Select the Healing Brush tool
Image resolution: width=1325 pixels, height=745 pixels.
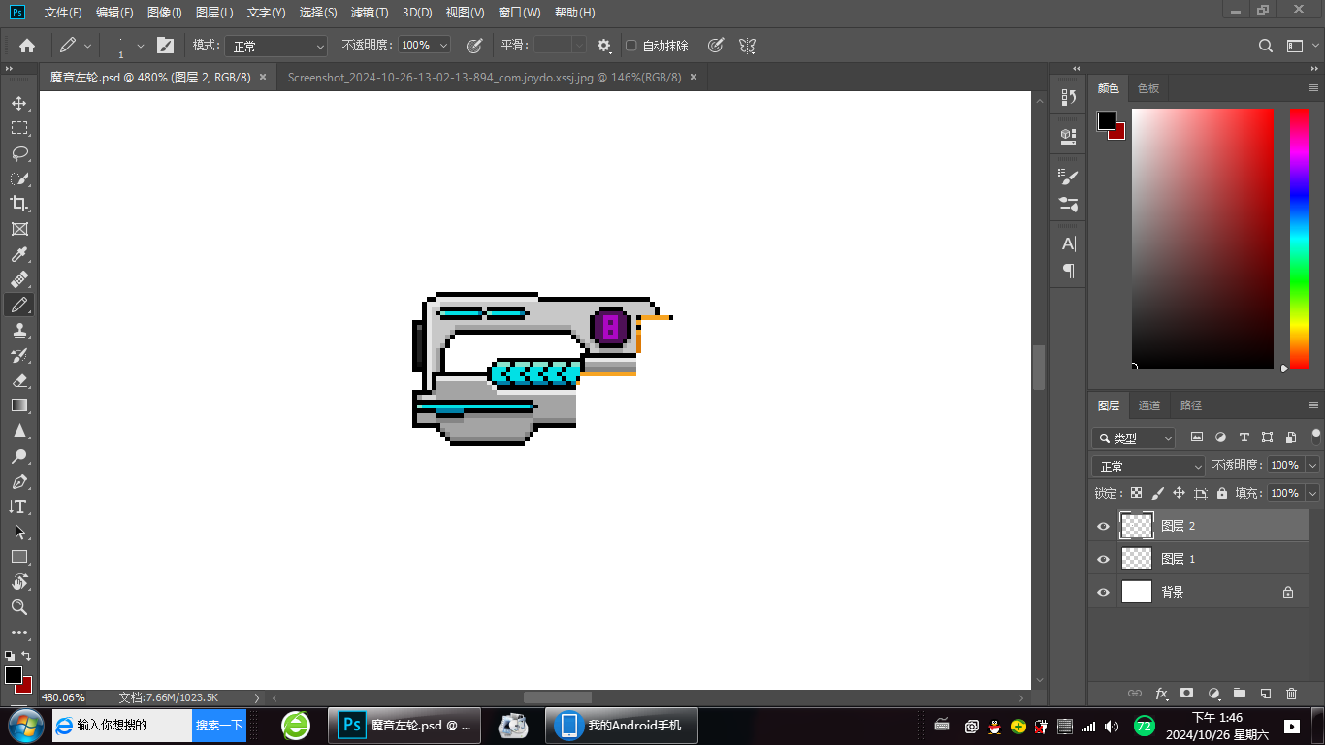pos(18,279)
